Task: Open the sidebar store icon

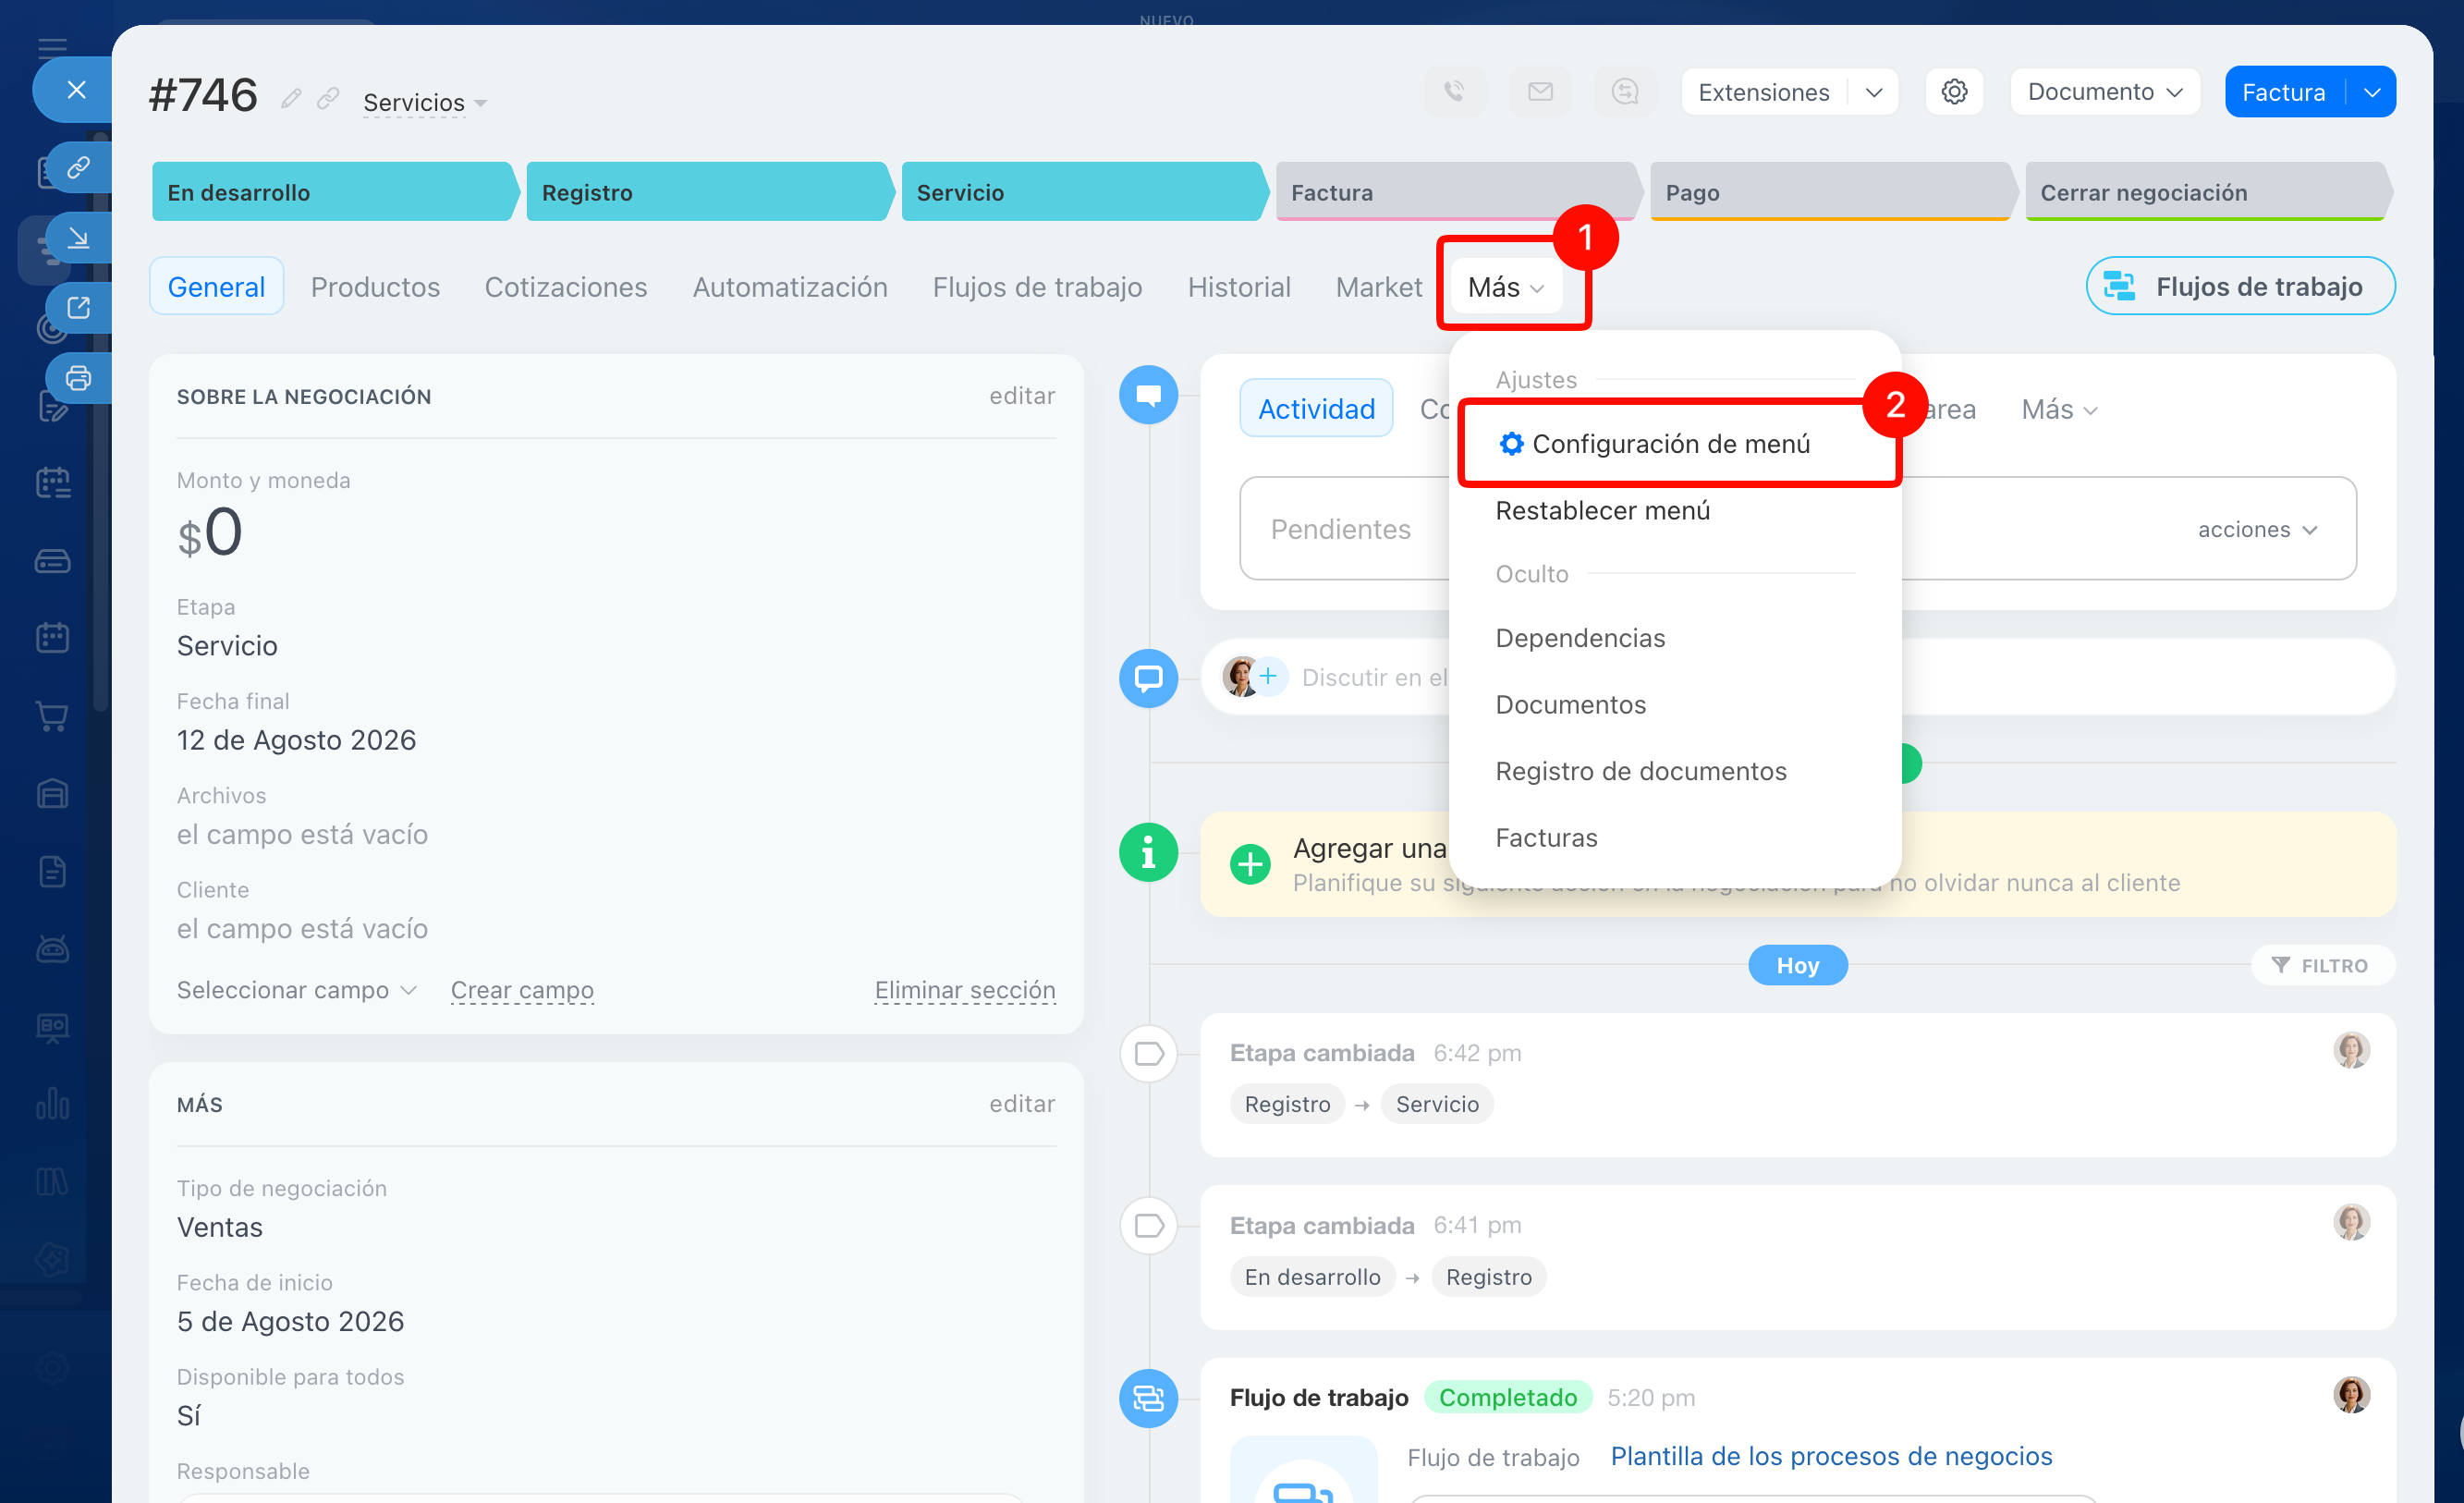Action: (52, 794)
